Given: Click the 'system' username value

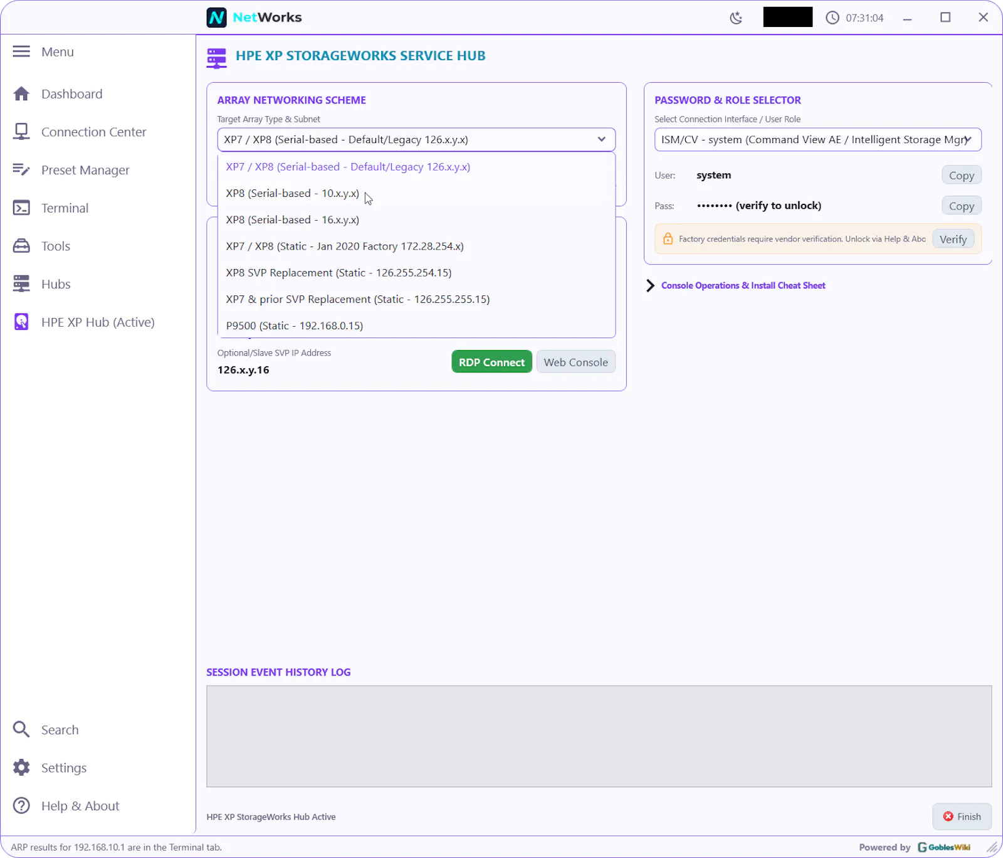Looking at the screenshot, I should pyautogui.click(x=713, y=175).
